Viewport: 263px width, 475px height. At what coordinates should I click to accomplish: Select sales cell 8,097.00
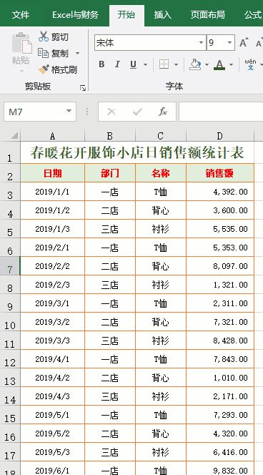(x=220, y=266)
